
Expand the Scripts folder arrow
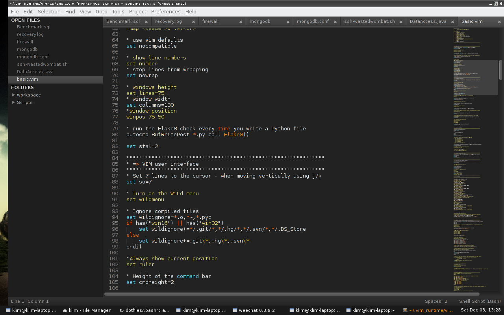14,102
